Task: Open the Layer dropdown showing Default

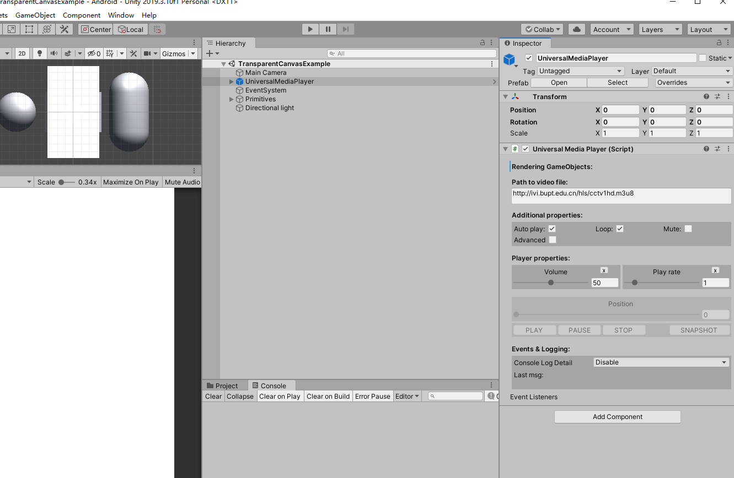Action: point(691,71)
